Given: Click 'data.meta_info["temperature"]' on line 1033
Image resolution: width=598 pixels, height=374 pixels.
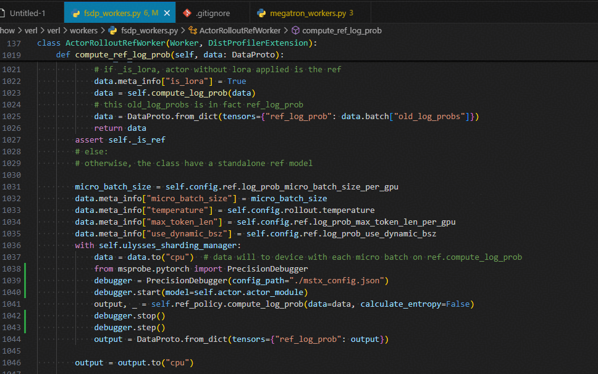Looking at the screenshot, I should [144, 210].
